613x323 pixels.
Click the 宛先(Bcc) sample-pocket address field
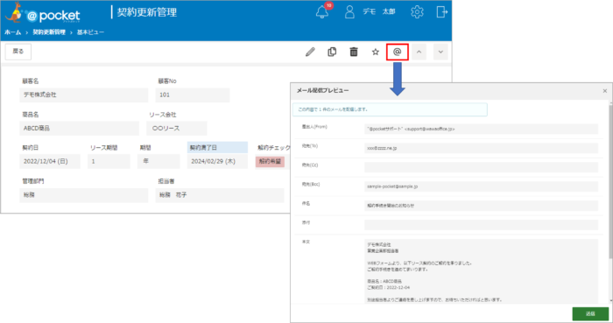pyautogui.click(x=481, y=186)
